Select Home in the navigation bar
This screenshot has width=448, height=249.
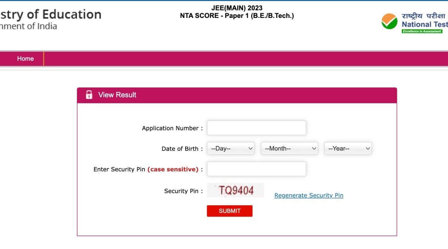click(x=25, y=59)
